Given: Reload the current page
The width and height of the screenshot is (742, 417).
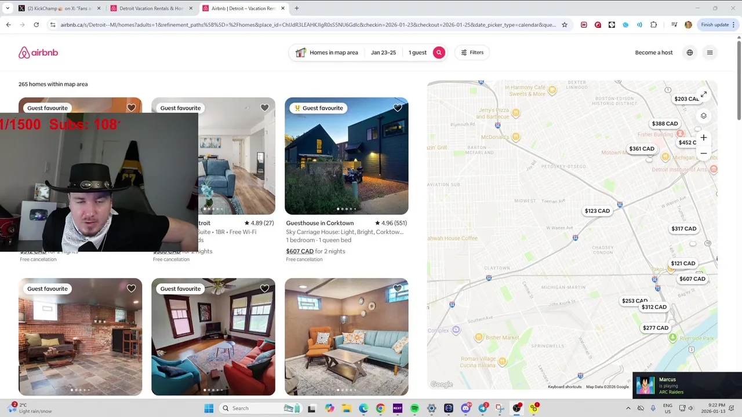Looking at the screenshot, I should (36, 25).
